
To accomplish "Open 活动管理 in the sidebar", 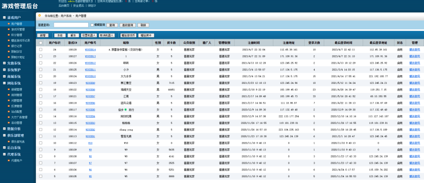I will click(17, 123).
